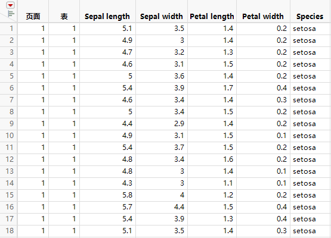
Task: Click the 页面 cell in row 4
Action: (x=33, y=64)
